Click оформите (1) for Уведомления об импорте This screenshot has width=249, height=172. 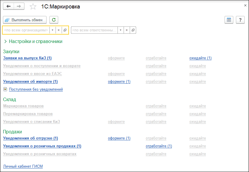tap(119, 82)
